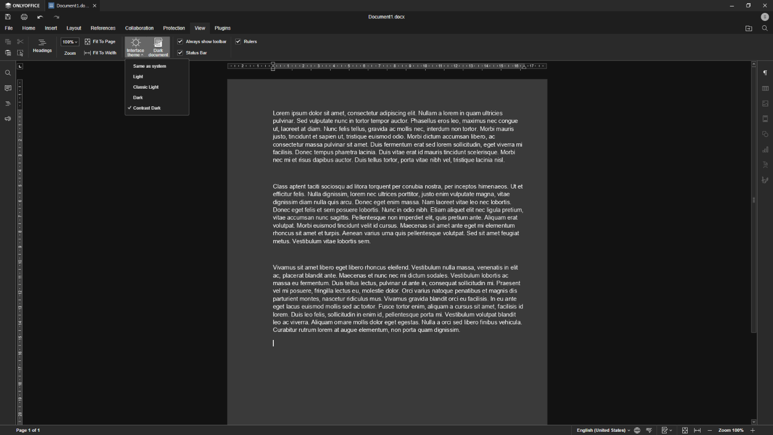This screenshot has height=435, width=773.
Task: Click the Fit To Width button
Action: point(100,53)
